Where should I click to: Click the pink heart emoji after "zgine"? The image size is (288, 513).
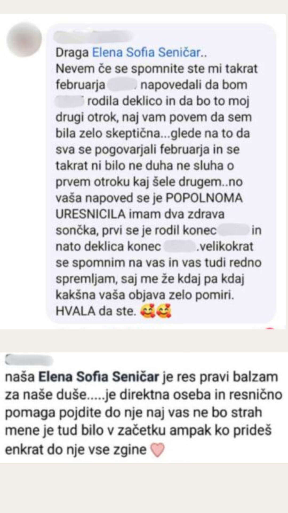pyautogui.click(x=158, y=450)
